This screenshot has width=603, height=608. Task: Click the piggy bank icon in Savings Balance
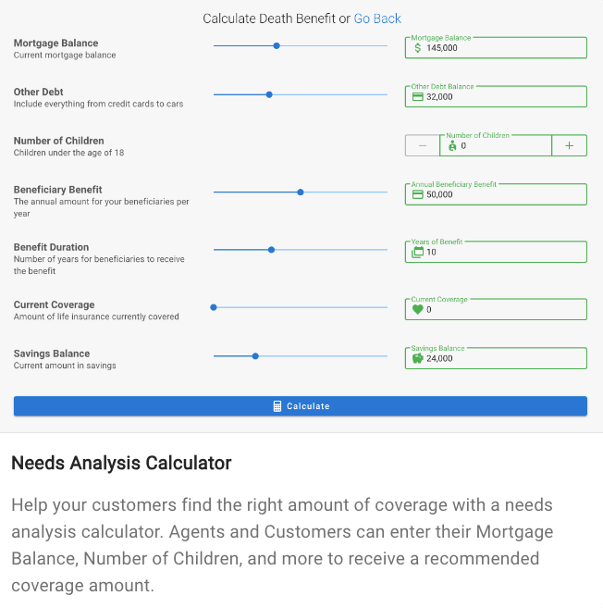(417, 358)
